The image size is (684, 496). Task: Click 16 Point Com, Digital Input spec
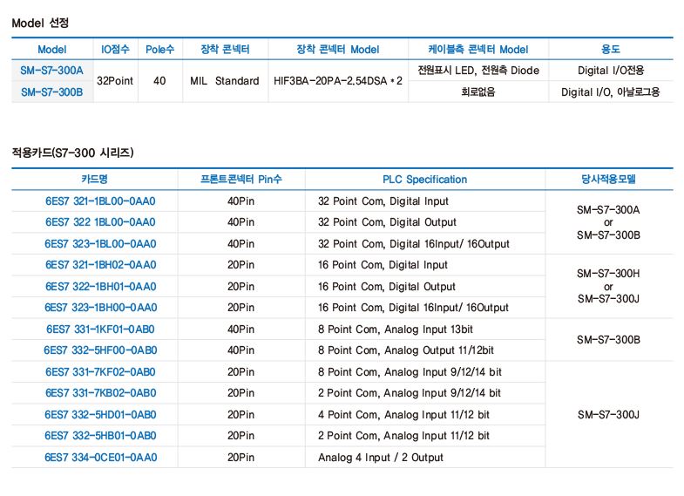(x=383, y=265)
